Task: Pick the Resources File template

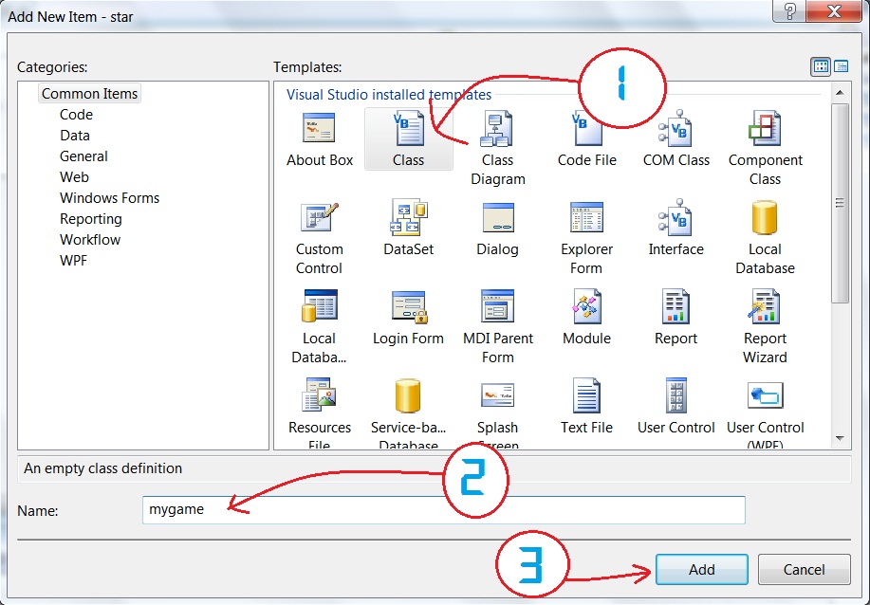Action: point(319,413)
